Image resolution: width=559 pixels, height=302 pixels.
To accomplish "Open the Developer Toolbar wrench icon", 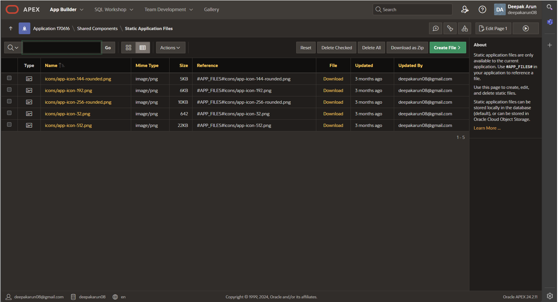I will (x=450, y=29).
